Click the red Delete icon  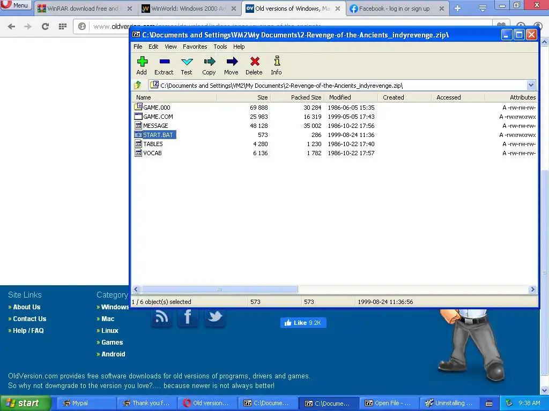[x=255, y=62]
